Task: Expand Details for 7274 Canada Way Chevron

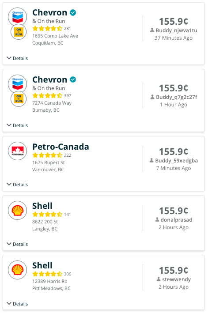Action: coord(17,125)
